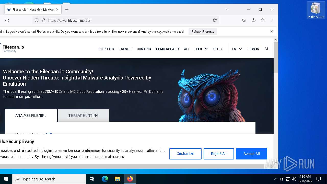The width and height of the screenshot is (327, 184).
Task: Click the vertical page scrollbar thumb
Action: (276, 58)
